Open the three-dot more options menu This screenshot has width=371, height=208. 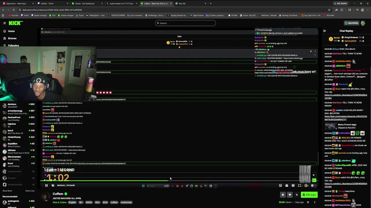click(315, 202)
